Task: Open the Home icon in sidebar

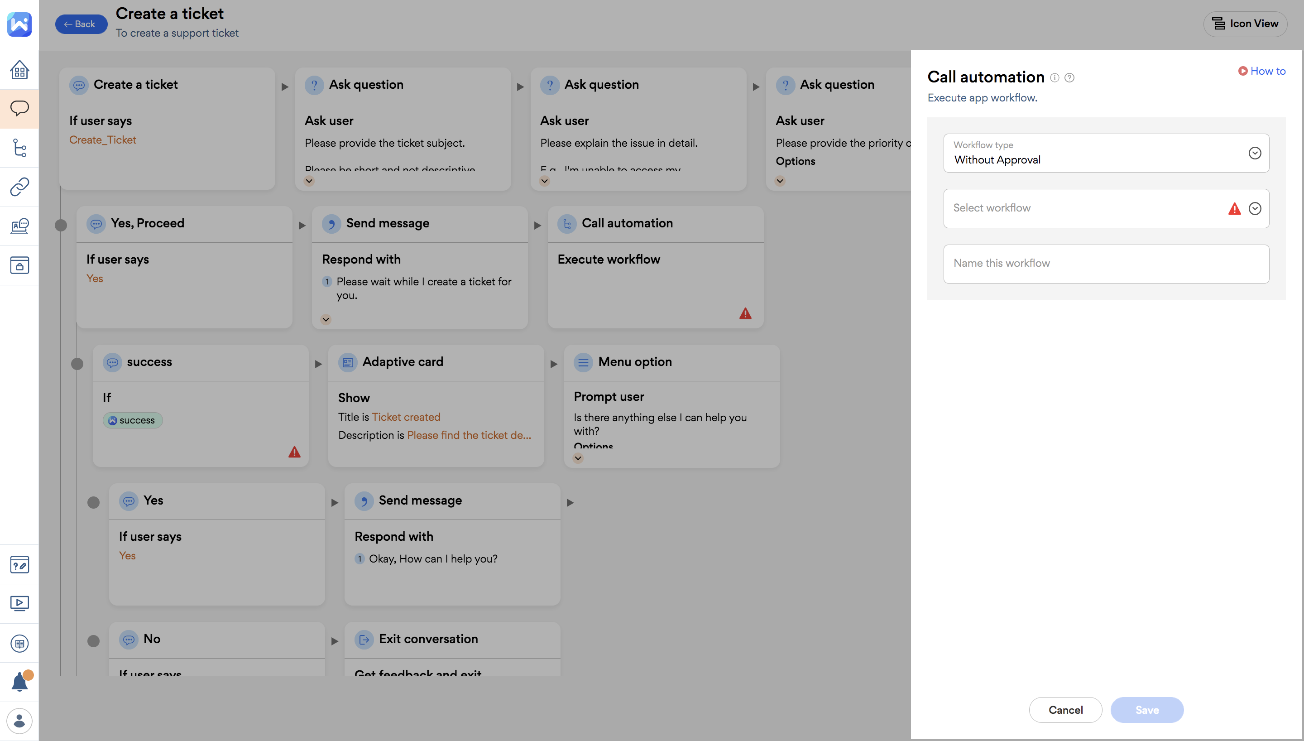Action: coord(19,70)
